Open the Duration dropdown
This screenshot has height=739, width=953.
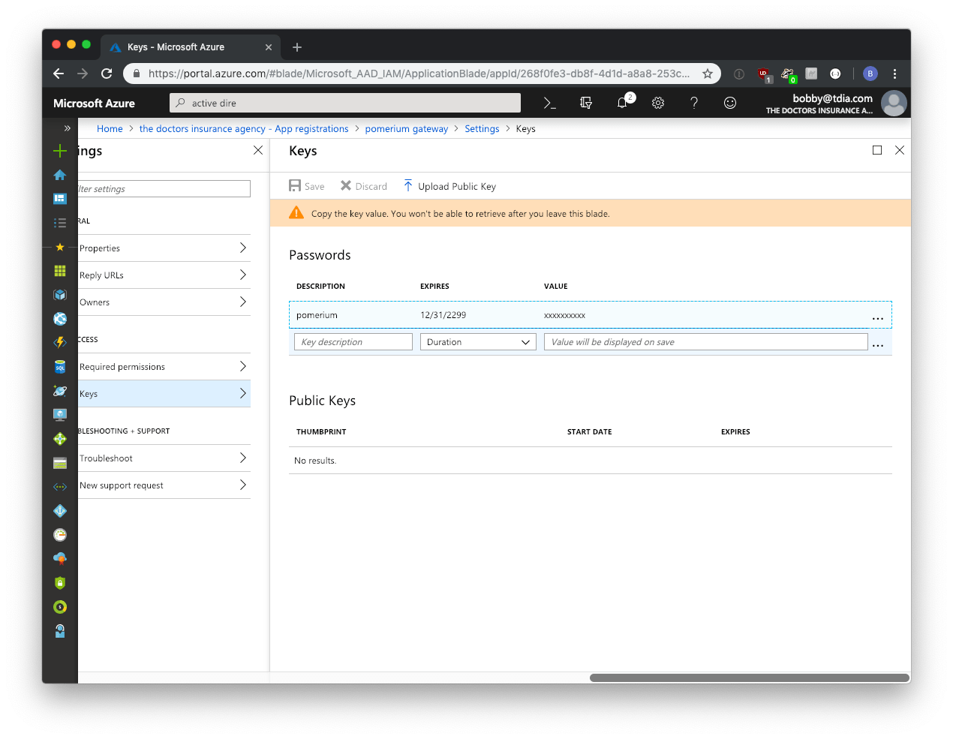tap(478, 342)
